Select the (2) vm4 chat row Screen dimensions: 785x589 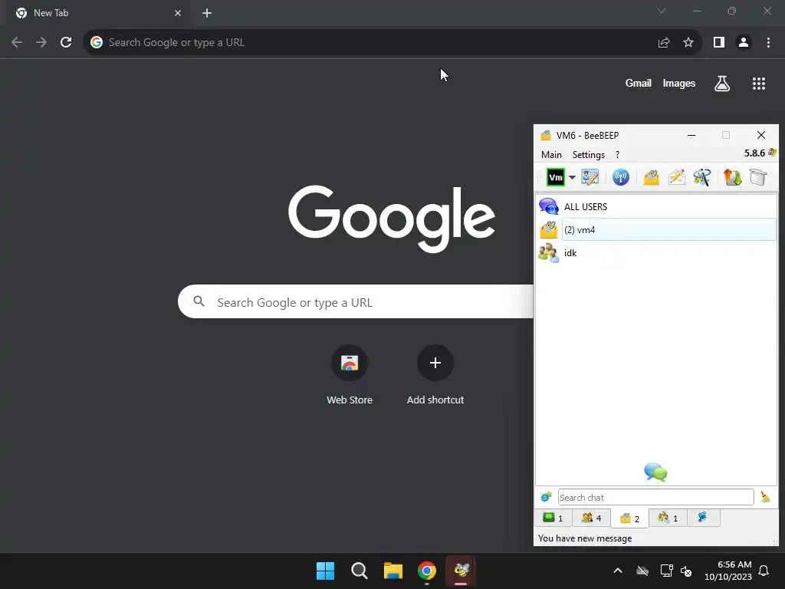tap(656, 230)
